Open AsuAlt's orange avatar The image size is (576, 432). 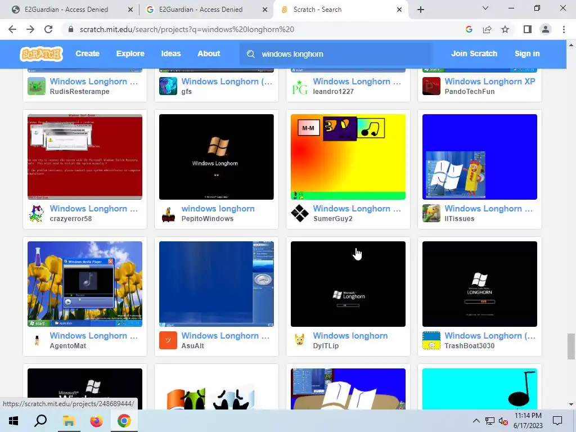coord(168,340)
